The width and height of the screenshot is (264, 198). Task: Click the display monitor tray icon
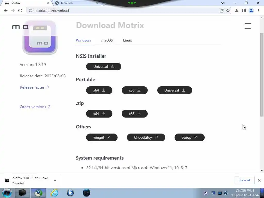pyautogui.click(x=220, y=193)
